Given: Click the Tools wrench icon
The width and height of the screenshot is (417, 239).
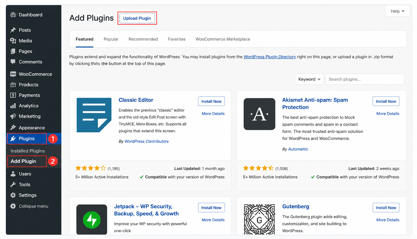Looking at the screenshot, I should click(x=13, y=184).
